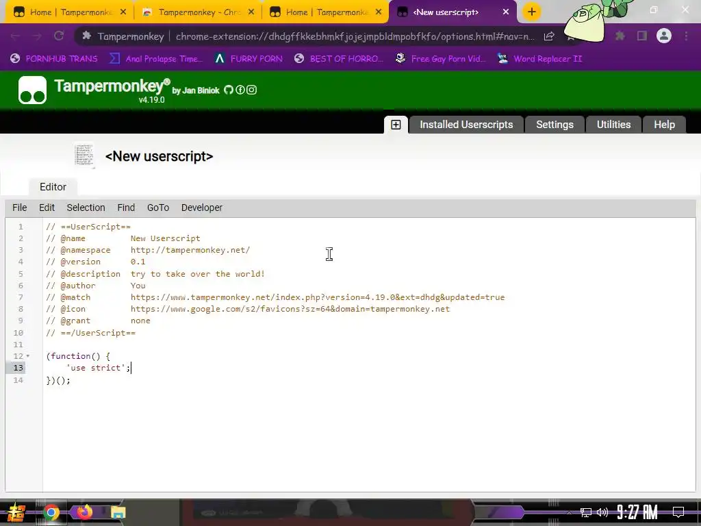Screen dimensions: 701x526
Task: Click the network icon in system tray
Action: click(586, 512)
